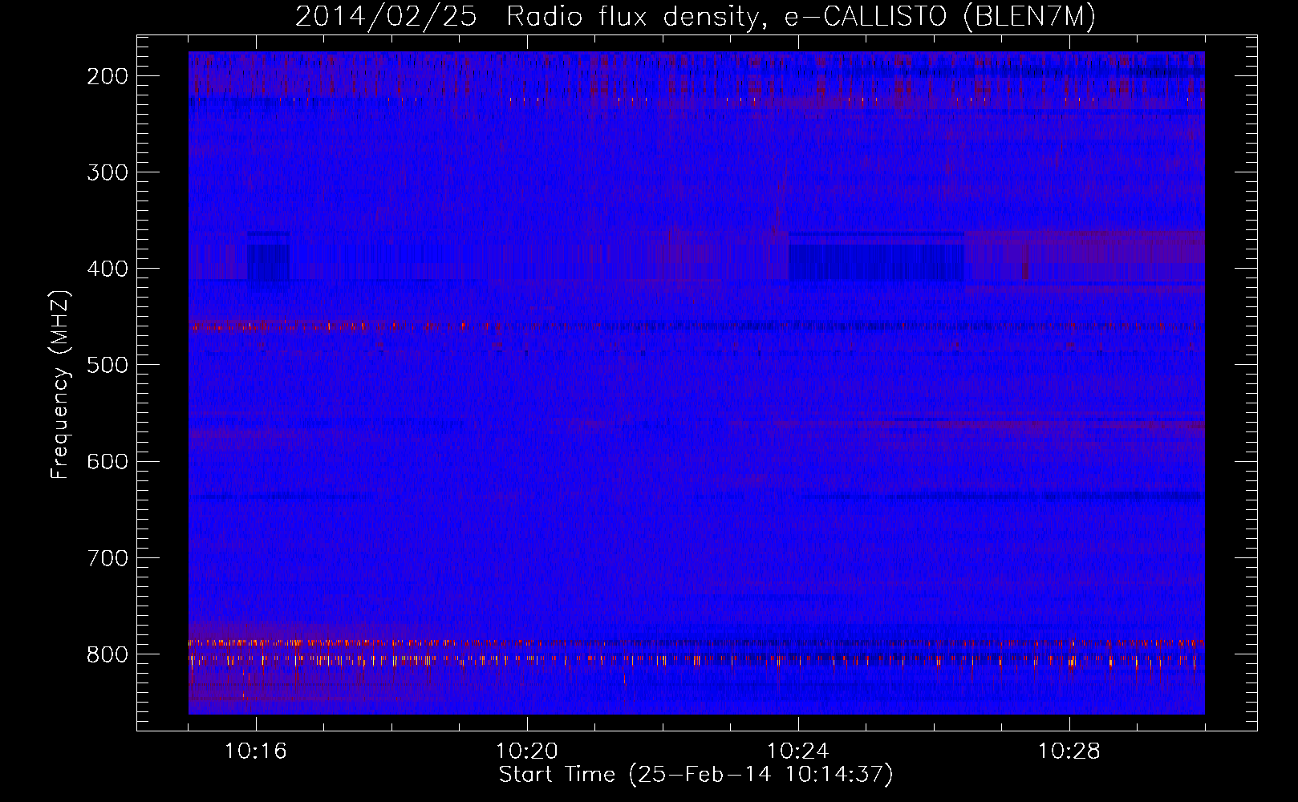This screenshot has height=802, width=1298.
Task: Click the plot title '2014/02/25 Radio flux density, e-CALLISTO (BLEN7M)'
Action: [695, 16]
